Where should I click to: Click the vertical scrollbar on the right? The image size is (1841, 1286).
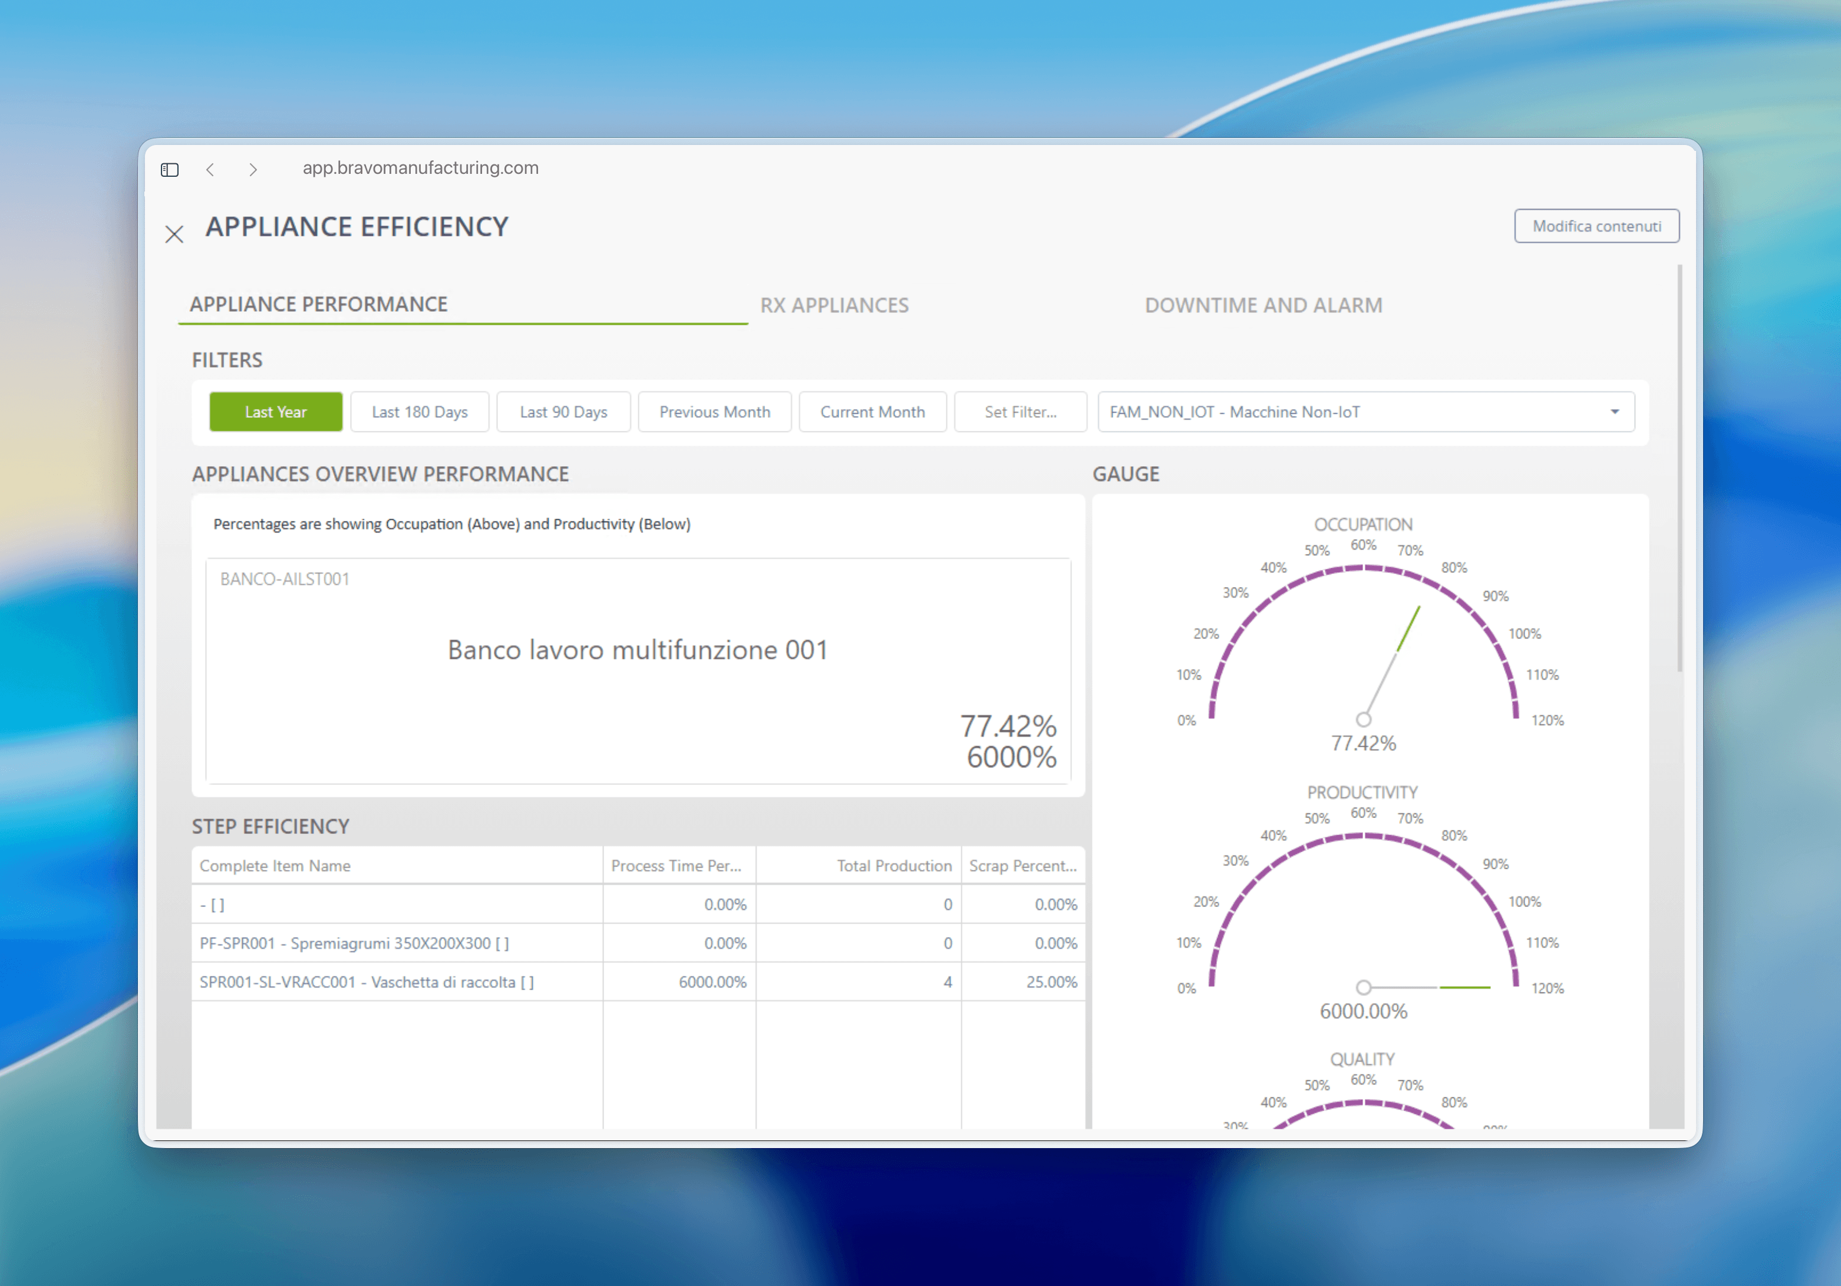point(1680,469)
